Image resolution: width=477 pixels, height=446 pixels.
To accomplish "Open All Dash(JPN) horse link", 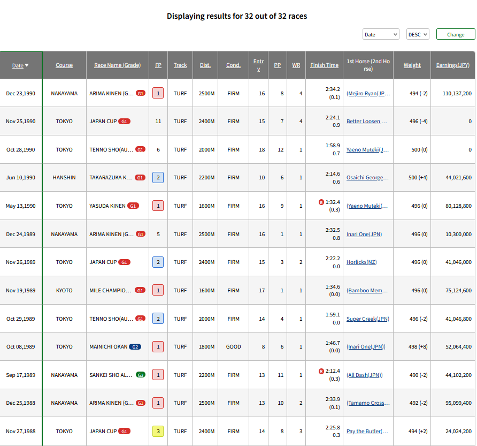I will [x=365, y=375].
